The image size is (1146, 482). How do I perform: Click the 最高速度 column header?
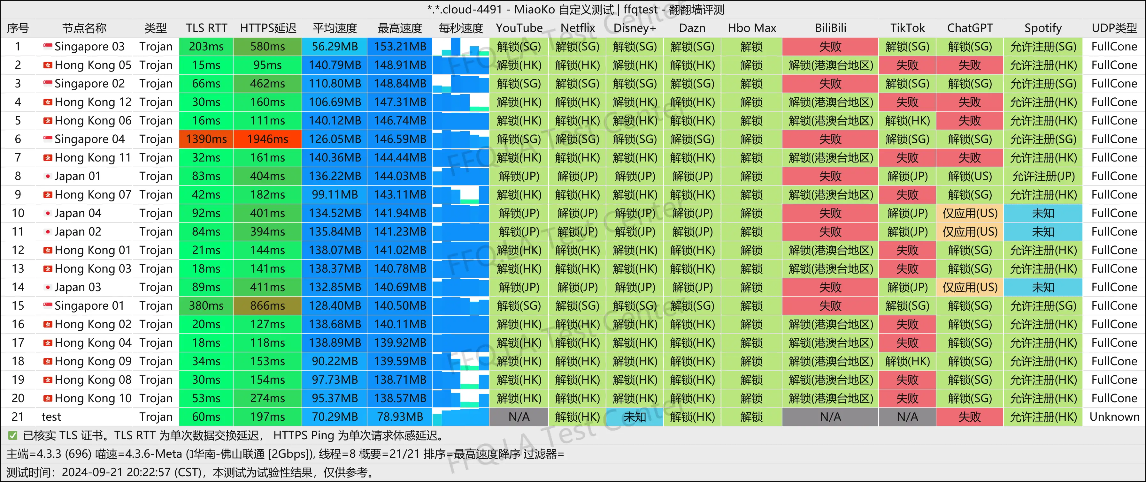pyautogui.click(x=399, y=28)
